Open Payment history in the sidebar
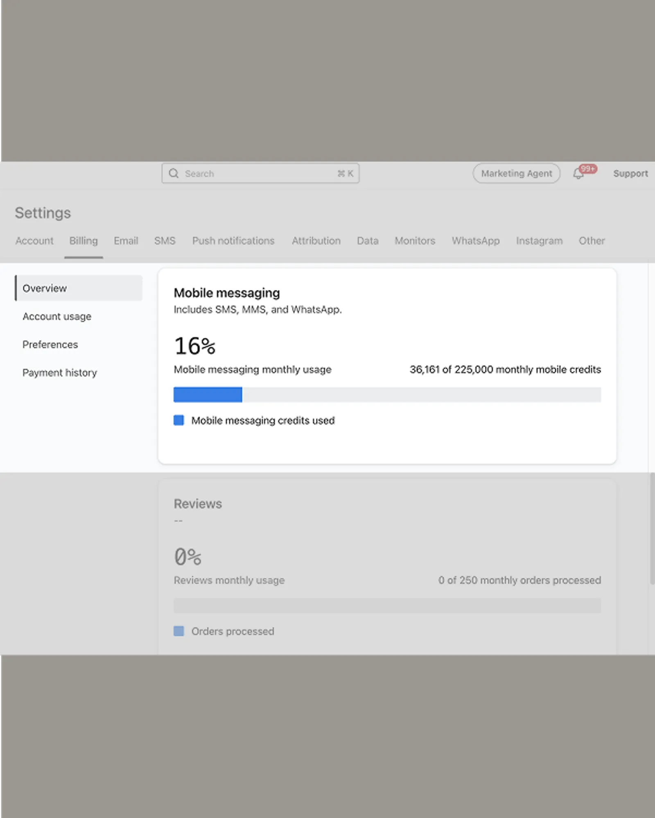655x818 pixels. pos(60,373)
